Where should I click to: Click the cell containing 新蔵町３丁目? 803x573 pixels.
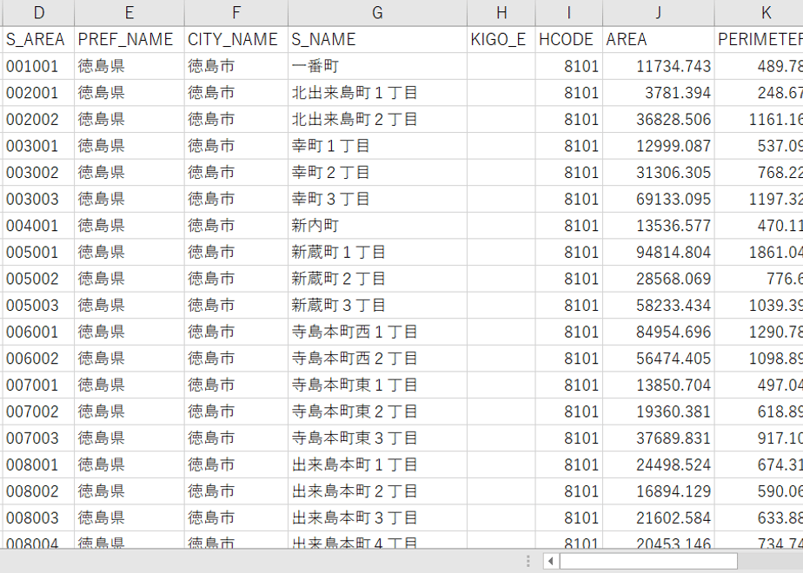point(377,306)
